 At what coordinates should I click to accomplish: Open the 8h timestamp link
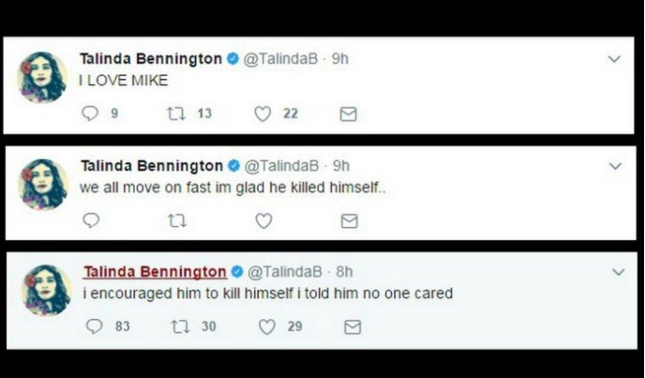pos(344,272)
